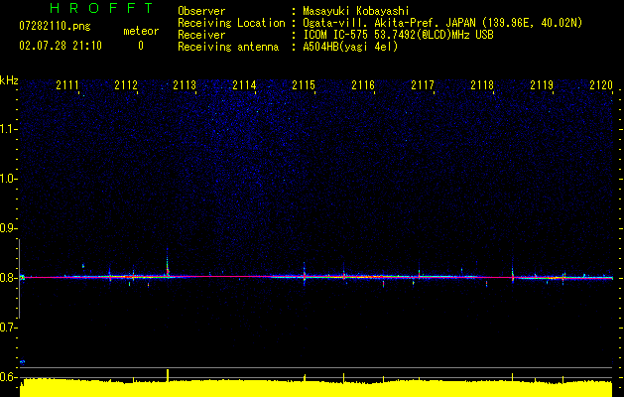Click the HROFFT title text
Viewport: 624px width, 397px height.
point(101,8)
